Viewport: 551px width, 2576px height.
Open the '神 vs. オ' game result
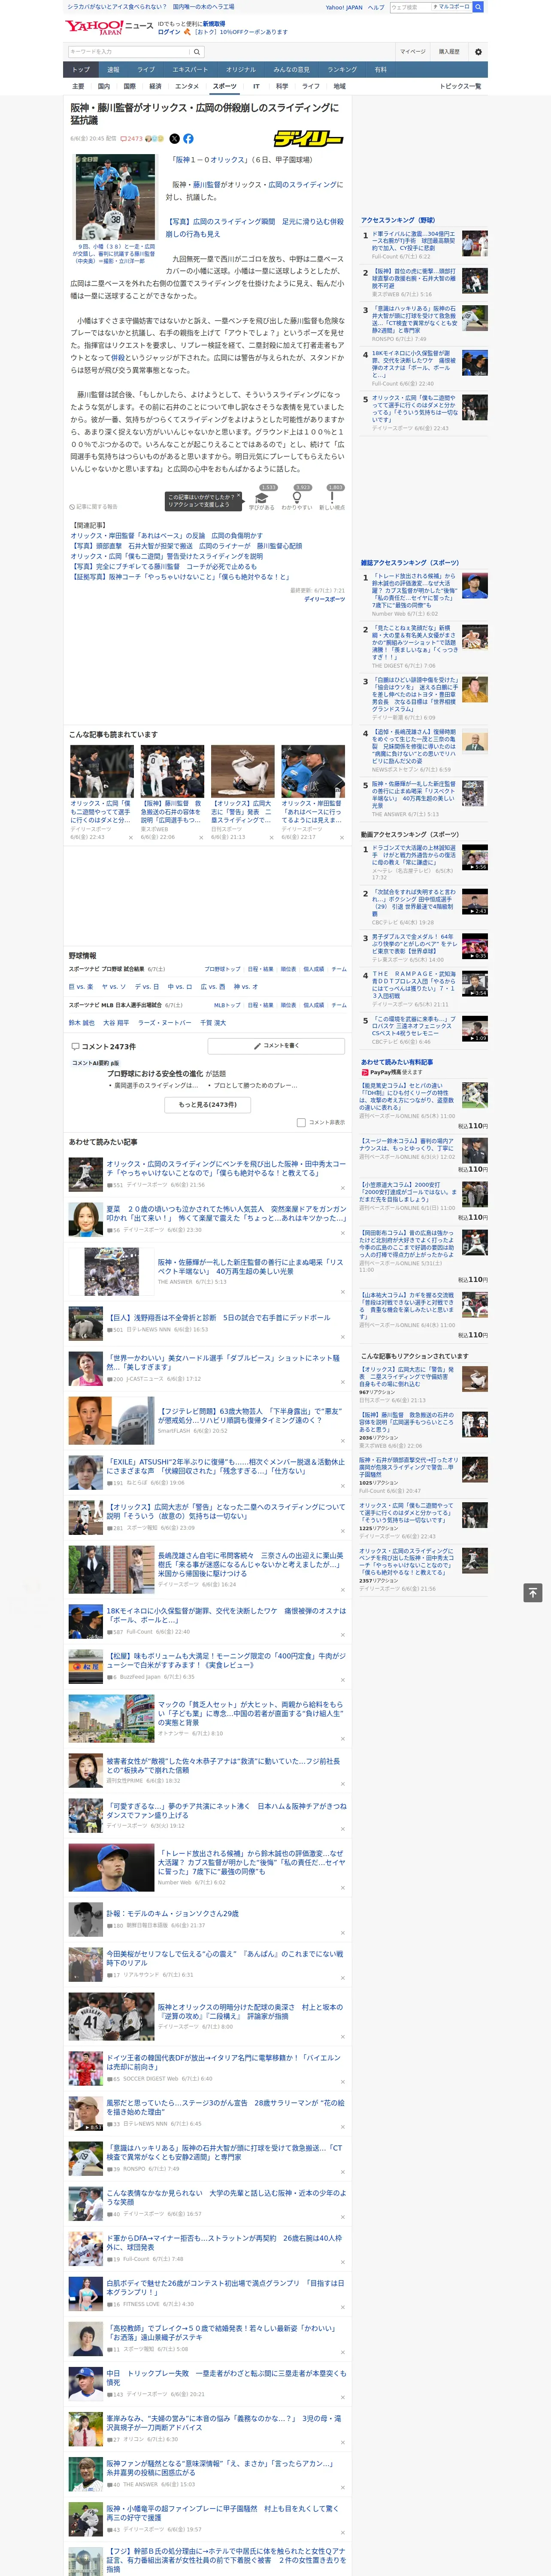coord(246,987)
